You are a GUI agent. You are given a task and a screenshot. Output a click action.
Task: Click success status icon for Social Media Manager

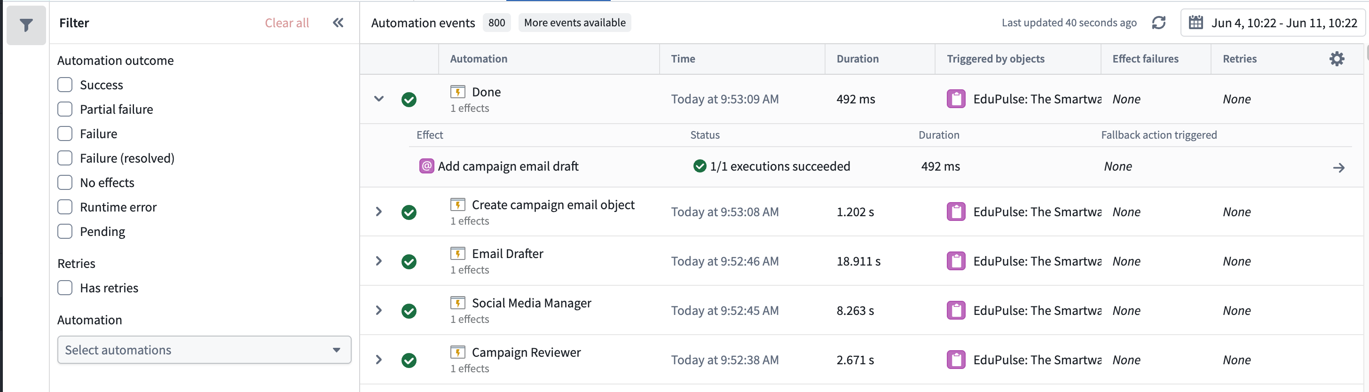click(409, 311)
